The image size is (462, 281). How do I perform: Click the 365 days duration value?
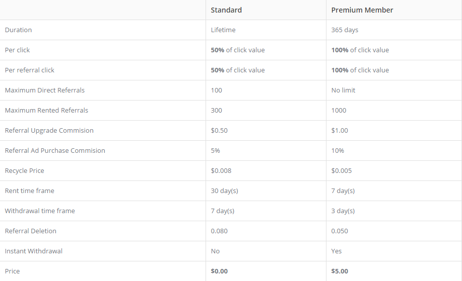tap(345, 30)
